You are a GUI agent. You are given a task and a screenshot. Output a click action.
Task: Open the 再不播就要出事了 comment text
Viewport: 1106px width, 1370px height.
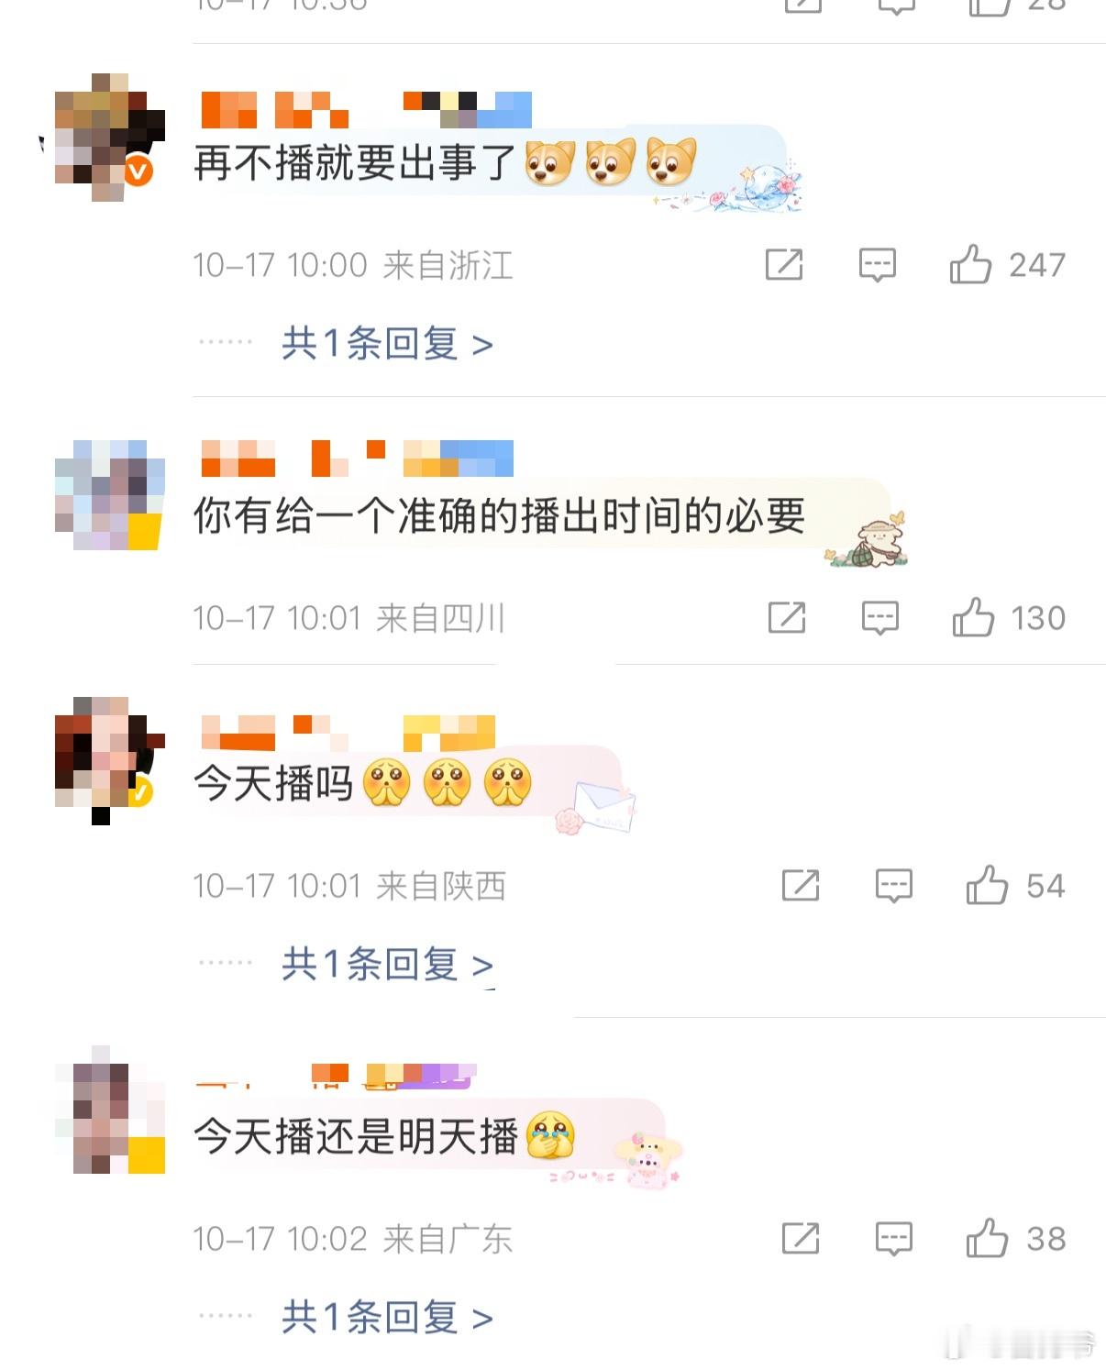(x=354, y=163)
